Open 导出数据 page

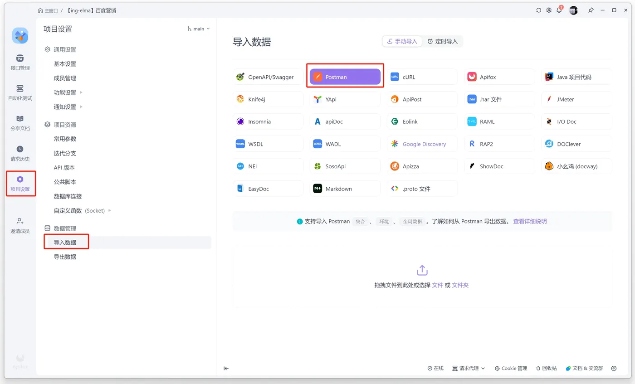[x=65, y=257]
